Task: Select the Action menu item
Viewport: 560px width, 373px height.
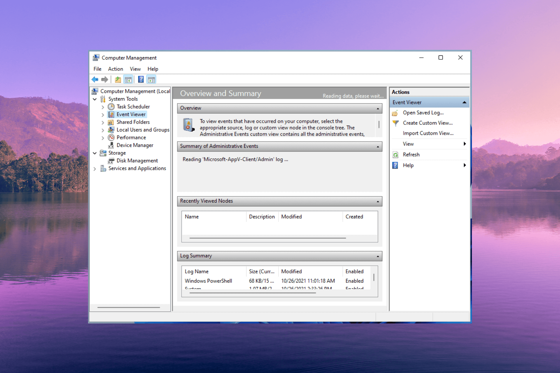Action: (115, 69)
